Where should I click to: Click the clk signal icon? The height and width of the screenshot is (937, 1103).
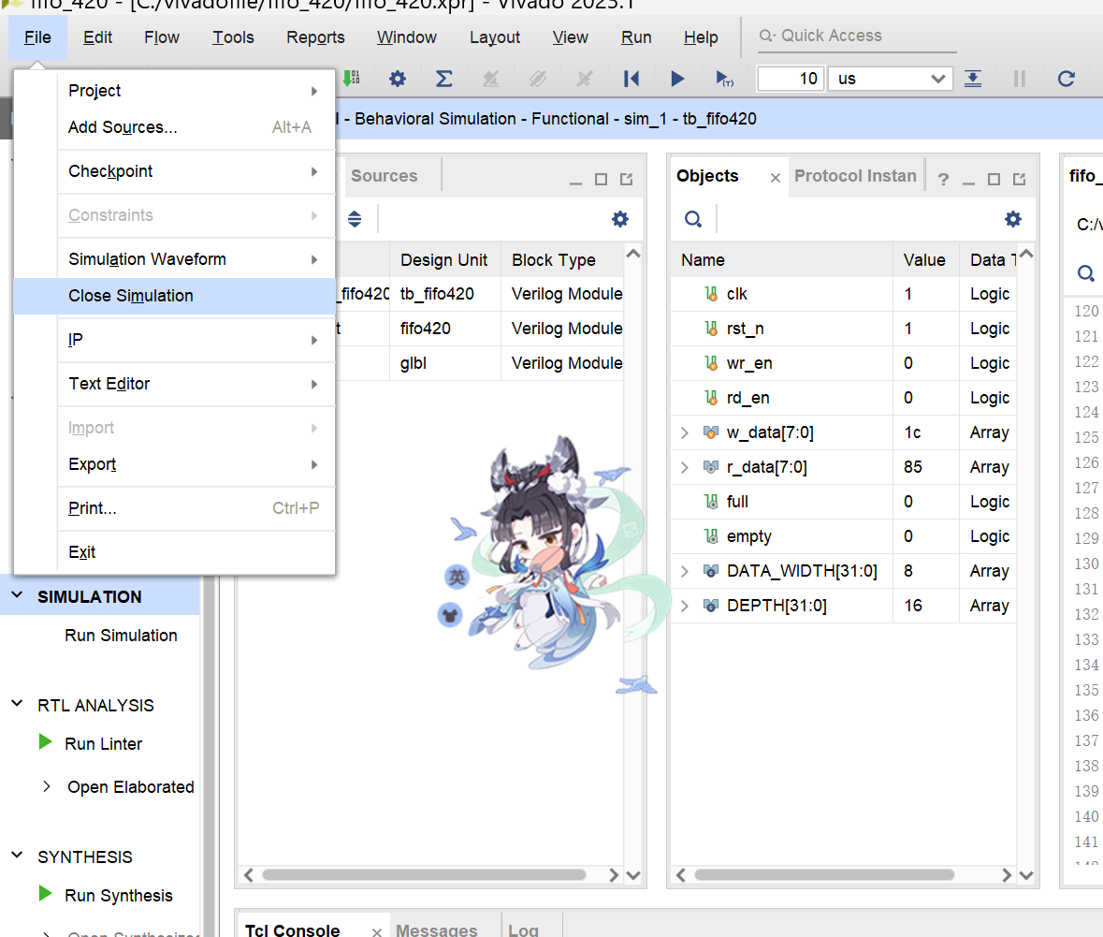[711, 294]
